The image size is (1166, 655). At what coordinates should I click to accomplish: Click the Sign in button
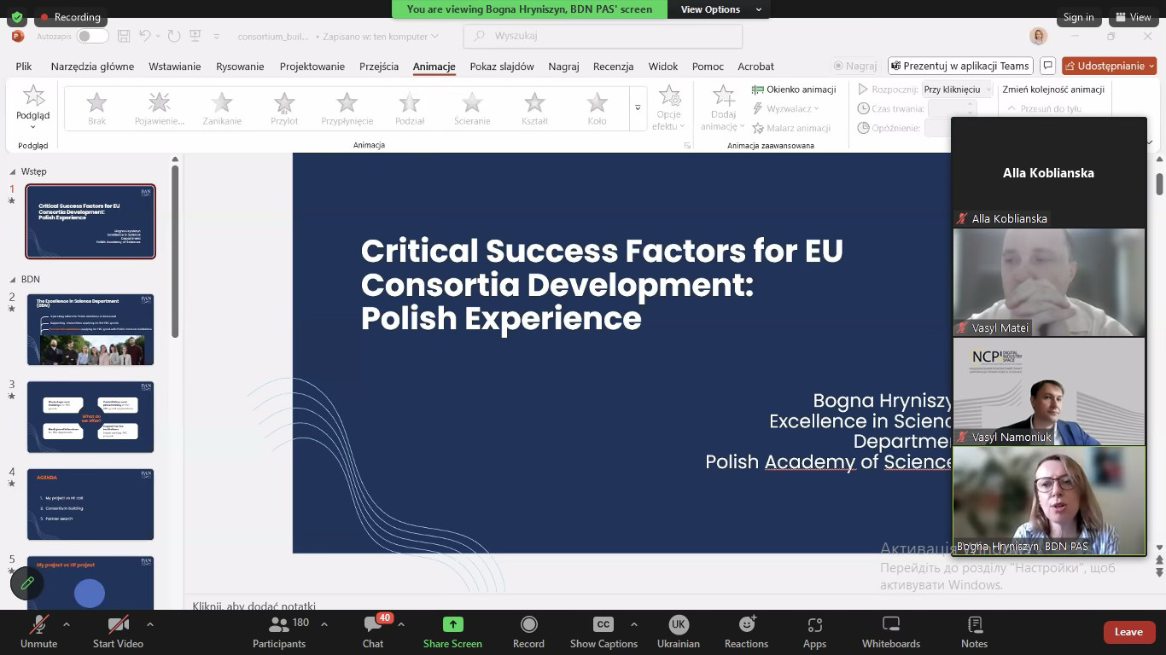1078,17
